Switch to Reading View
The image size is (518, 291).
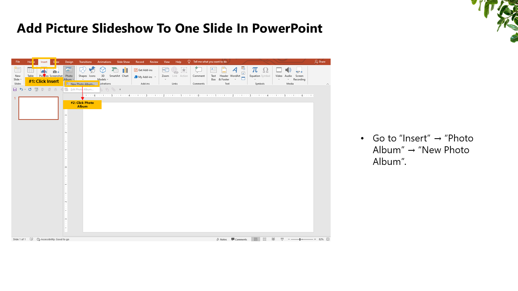click(274, 239)
